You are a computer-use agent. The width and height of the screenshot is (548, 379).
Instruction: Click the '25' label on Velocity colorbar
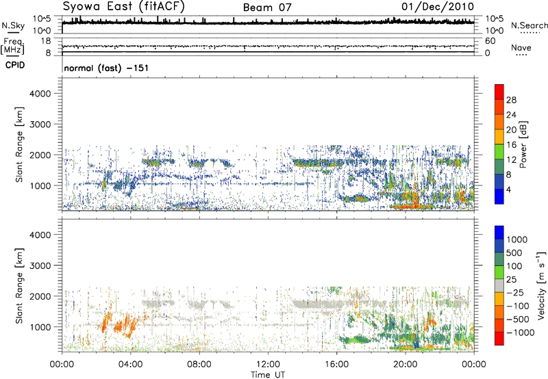point(511,279)
